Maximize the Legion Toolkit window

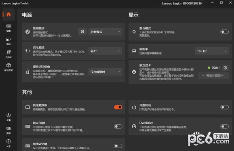[221, 3]
